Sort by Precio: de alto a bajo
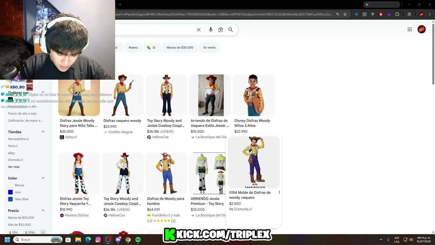Viewport: 435px width, 245px height. [22, 114]
